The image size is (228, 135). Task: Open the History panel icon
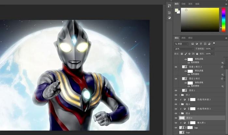point(169,6)
